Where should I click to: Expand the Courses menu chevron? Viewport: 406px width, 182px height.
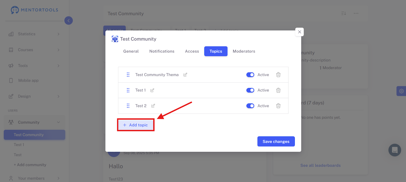pos(58,50)
